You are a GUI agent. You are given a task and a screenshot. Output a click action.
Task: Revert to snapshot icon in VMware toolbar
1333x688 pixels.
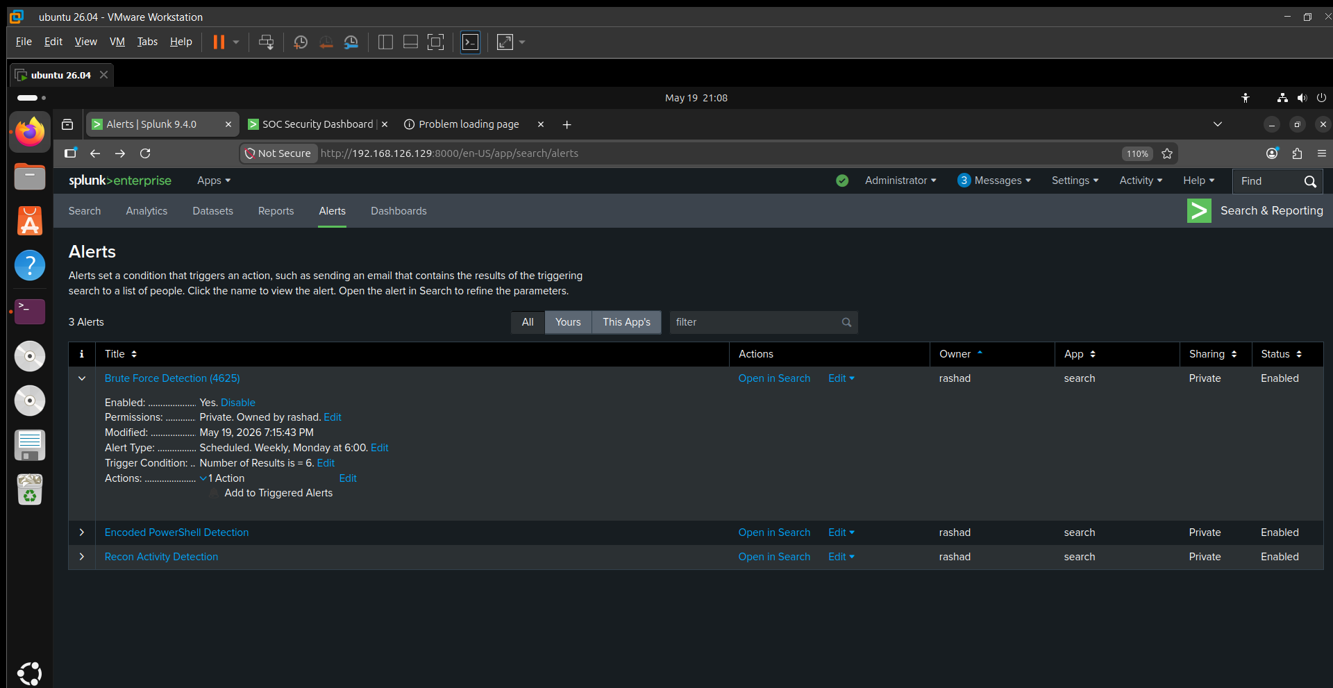[x=326, y=42]
